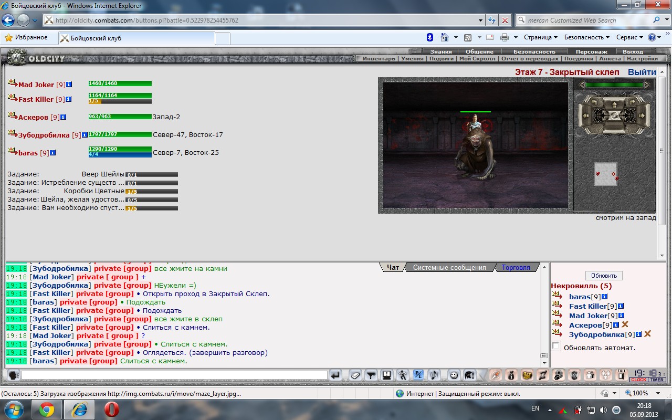The height and width of the screenshot is (420, 672).
Task: Click the floppy disk save icon
Action: 387,375
